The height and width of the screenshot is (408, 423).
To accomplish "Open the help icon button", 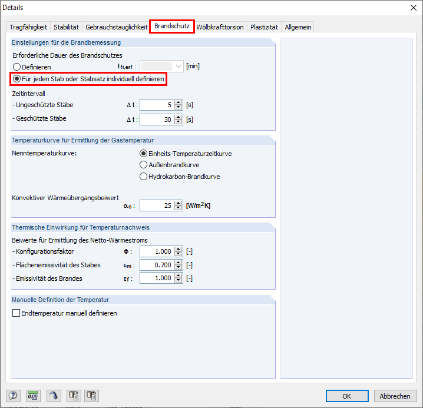I will 13,396.
